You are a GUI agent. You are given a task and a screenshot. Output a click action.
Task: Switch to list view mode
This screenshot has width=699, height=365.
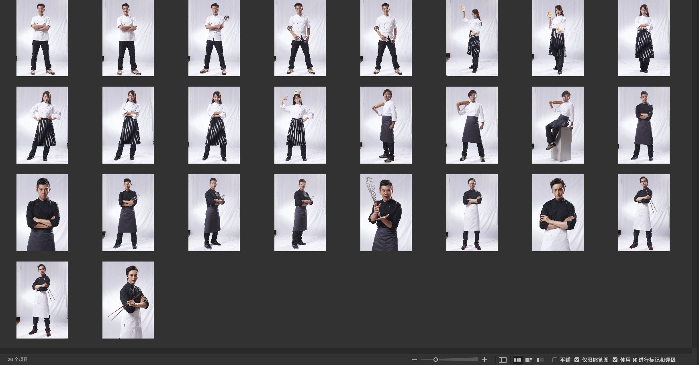[540, 360]
